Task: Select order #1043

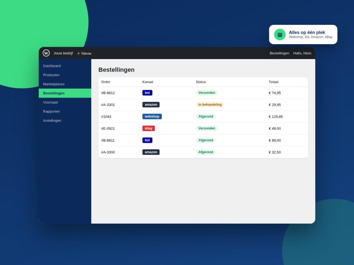Action: pos(106,117)
